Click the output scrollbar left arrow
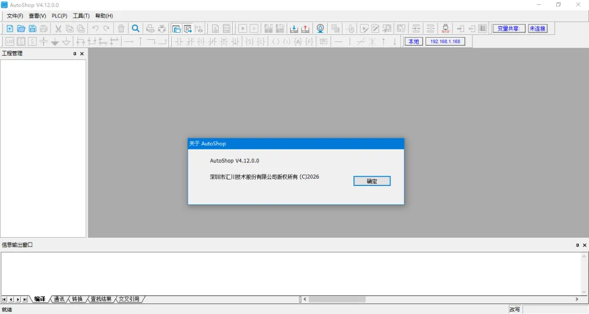 click(305, 299)
